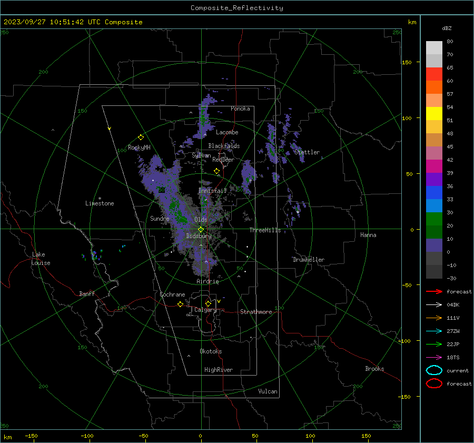Click the cyan 27ZW arrow icon

[x=434, y=331]
